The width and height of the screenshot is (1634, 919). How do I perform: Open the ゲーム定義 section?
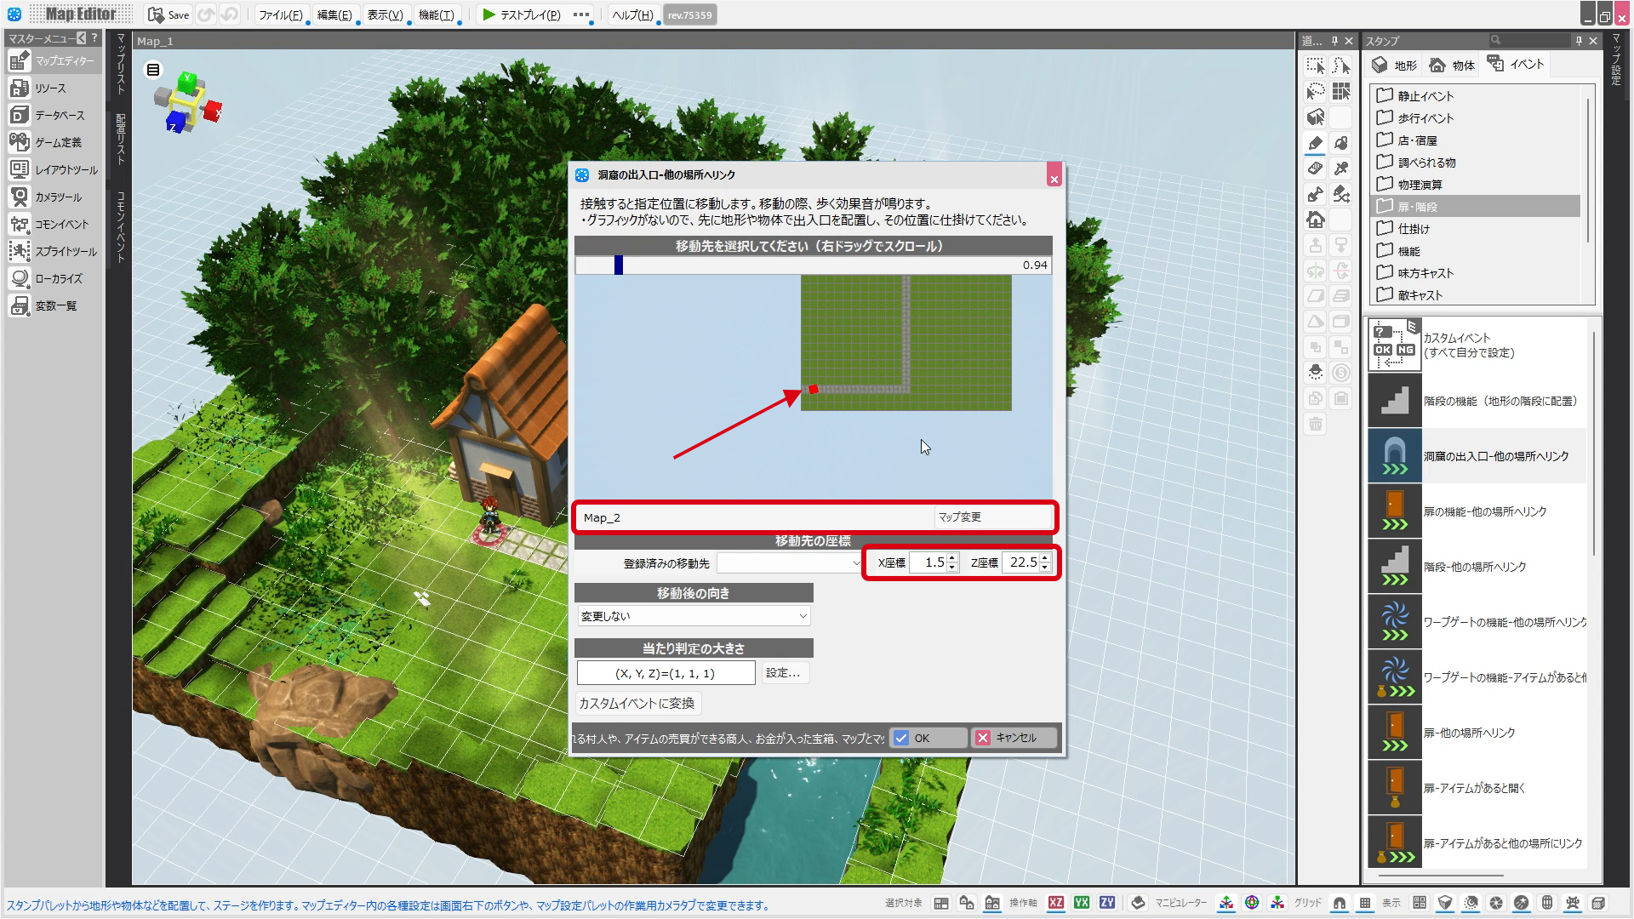[x=54, y=143]
